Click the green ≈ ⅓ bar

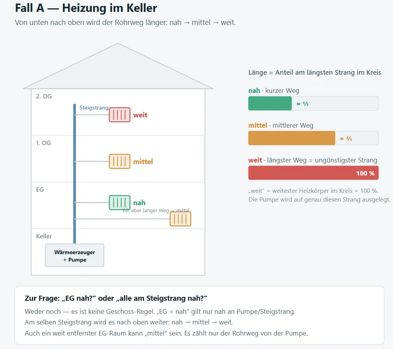click(270, 104)
